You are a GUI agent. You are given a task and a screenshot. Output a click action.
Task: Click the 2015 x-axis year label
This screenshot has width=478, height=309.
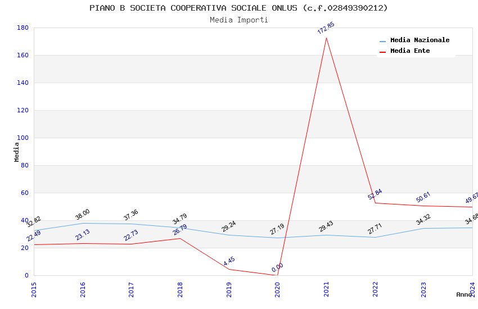tap(34, 289)
